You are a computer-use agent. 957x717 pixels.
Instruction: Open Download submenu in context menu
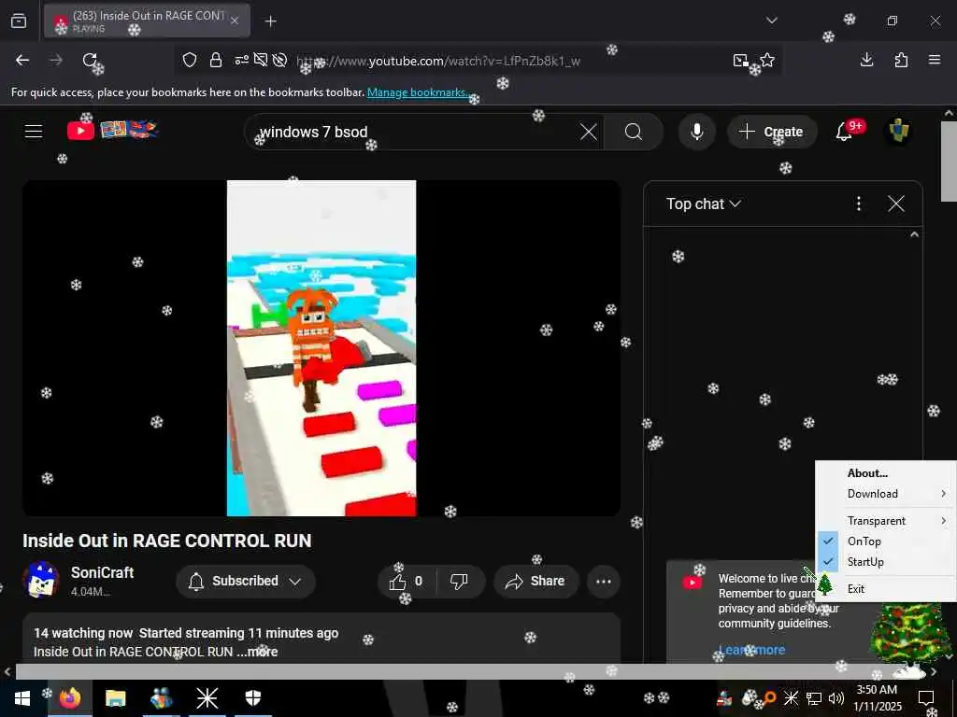(886, 494)
